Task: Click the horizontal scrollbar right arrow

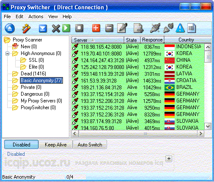Action: pyautogui.click(x=201, y=133)
